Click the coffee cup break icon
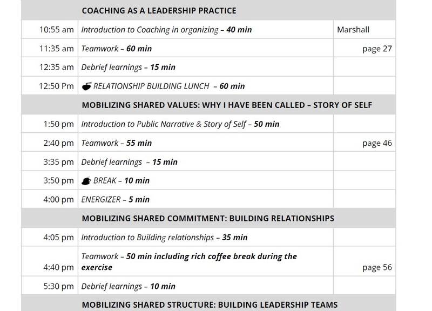 point(86,181)
